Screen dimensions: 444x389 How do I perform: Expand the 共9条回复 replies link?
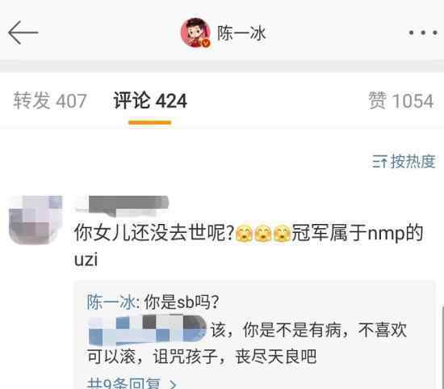(x=132, y=383)
